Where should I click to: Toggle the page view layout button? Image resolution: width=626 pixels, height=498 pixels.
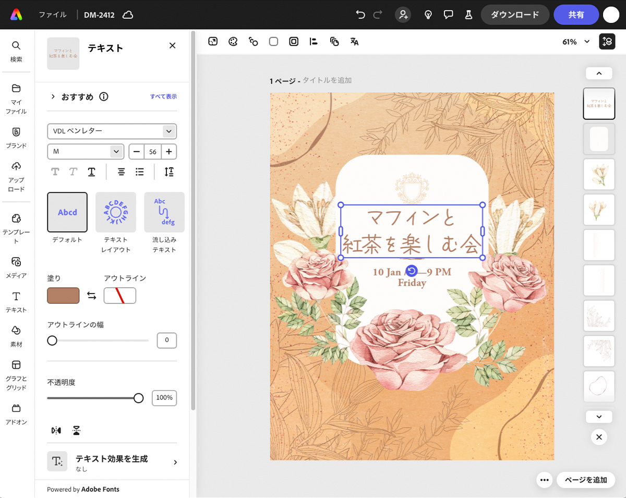coord(607,42)
